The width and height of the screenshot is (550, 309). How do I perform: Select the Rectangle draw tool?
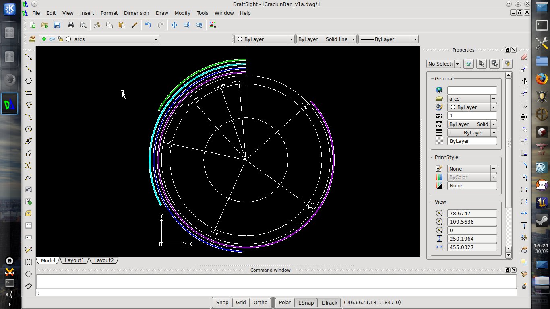[x=29, y=93]
